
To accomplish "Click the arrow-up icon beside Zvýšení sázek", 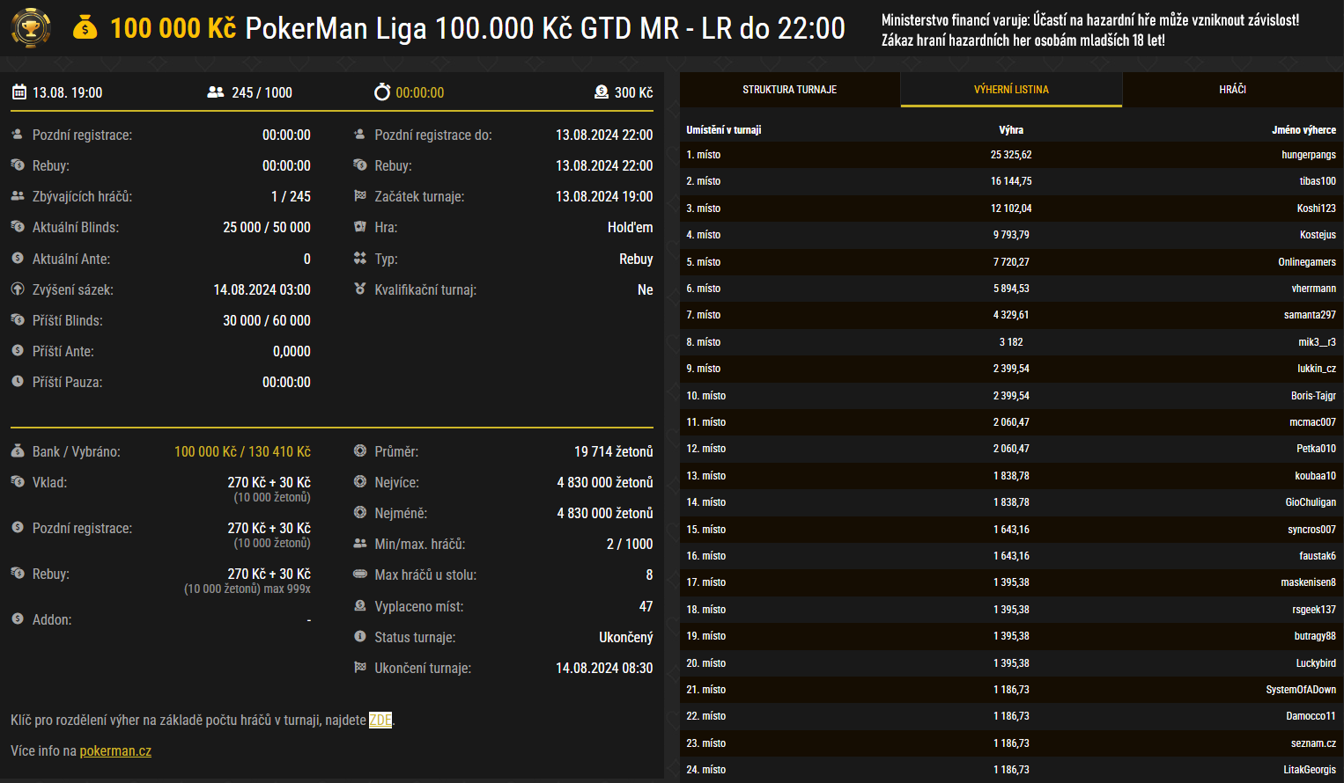I will click(x=18, y=289).
